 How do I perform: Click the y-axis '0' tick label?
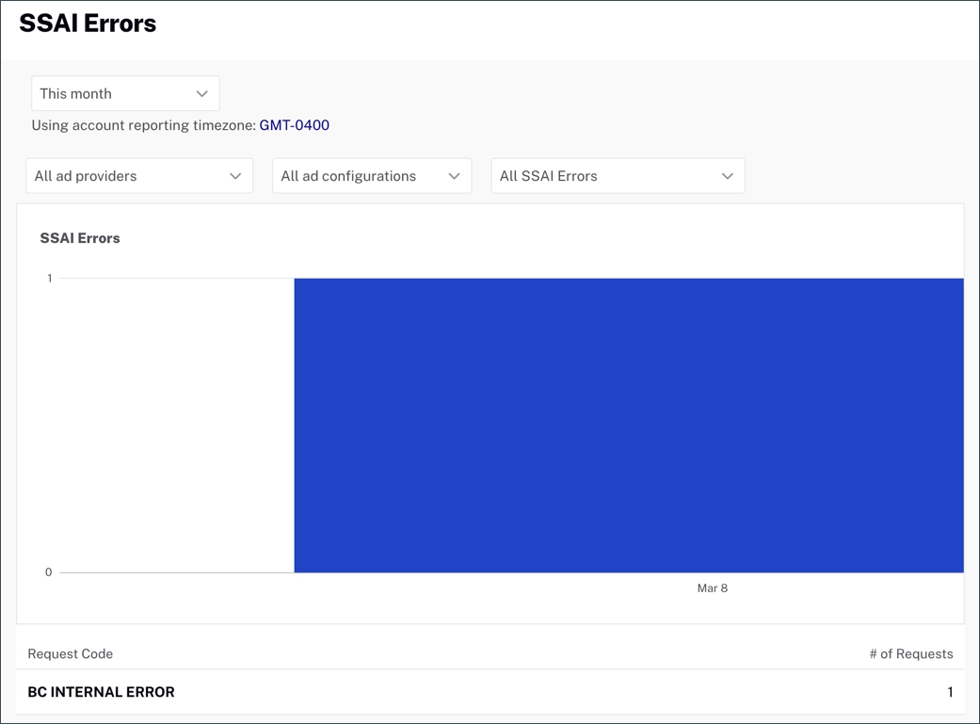click(x=49, y=571)
